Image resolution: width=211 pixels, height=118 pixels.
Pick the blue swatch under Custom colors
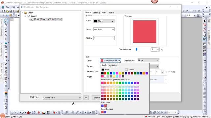pyautogui.click(x=102, y=106)
